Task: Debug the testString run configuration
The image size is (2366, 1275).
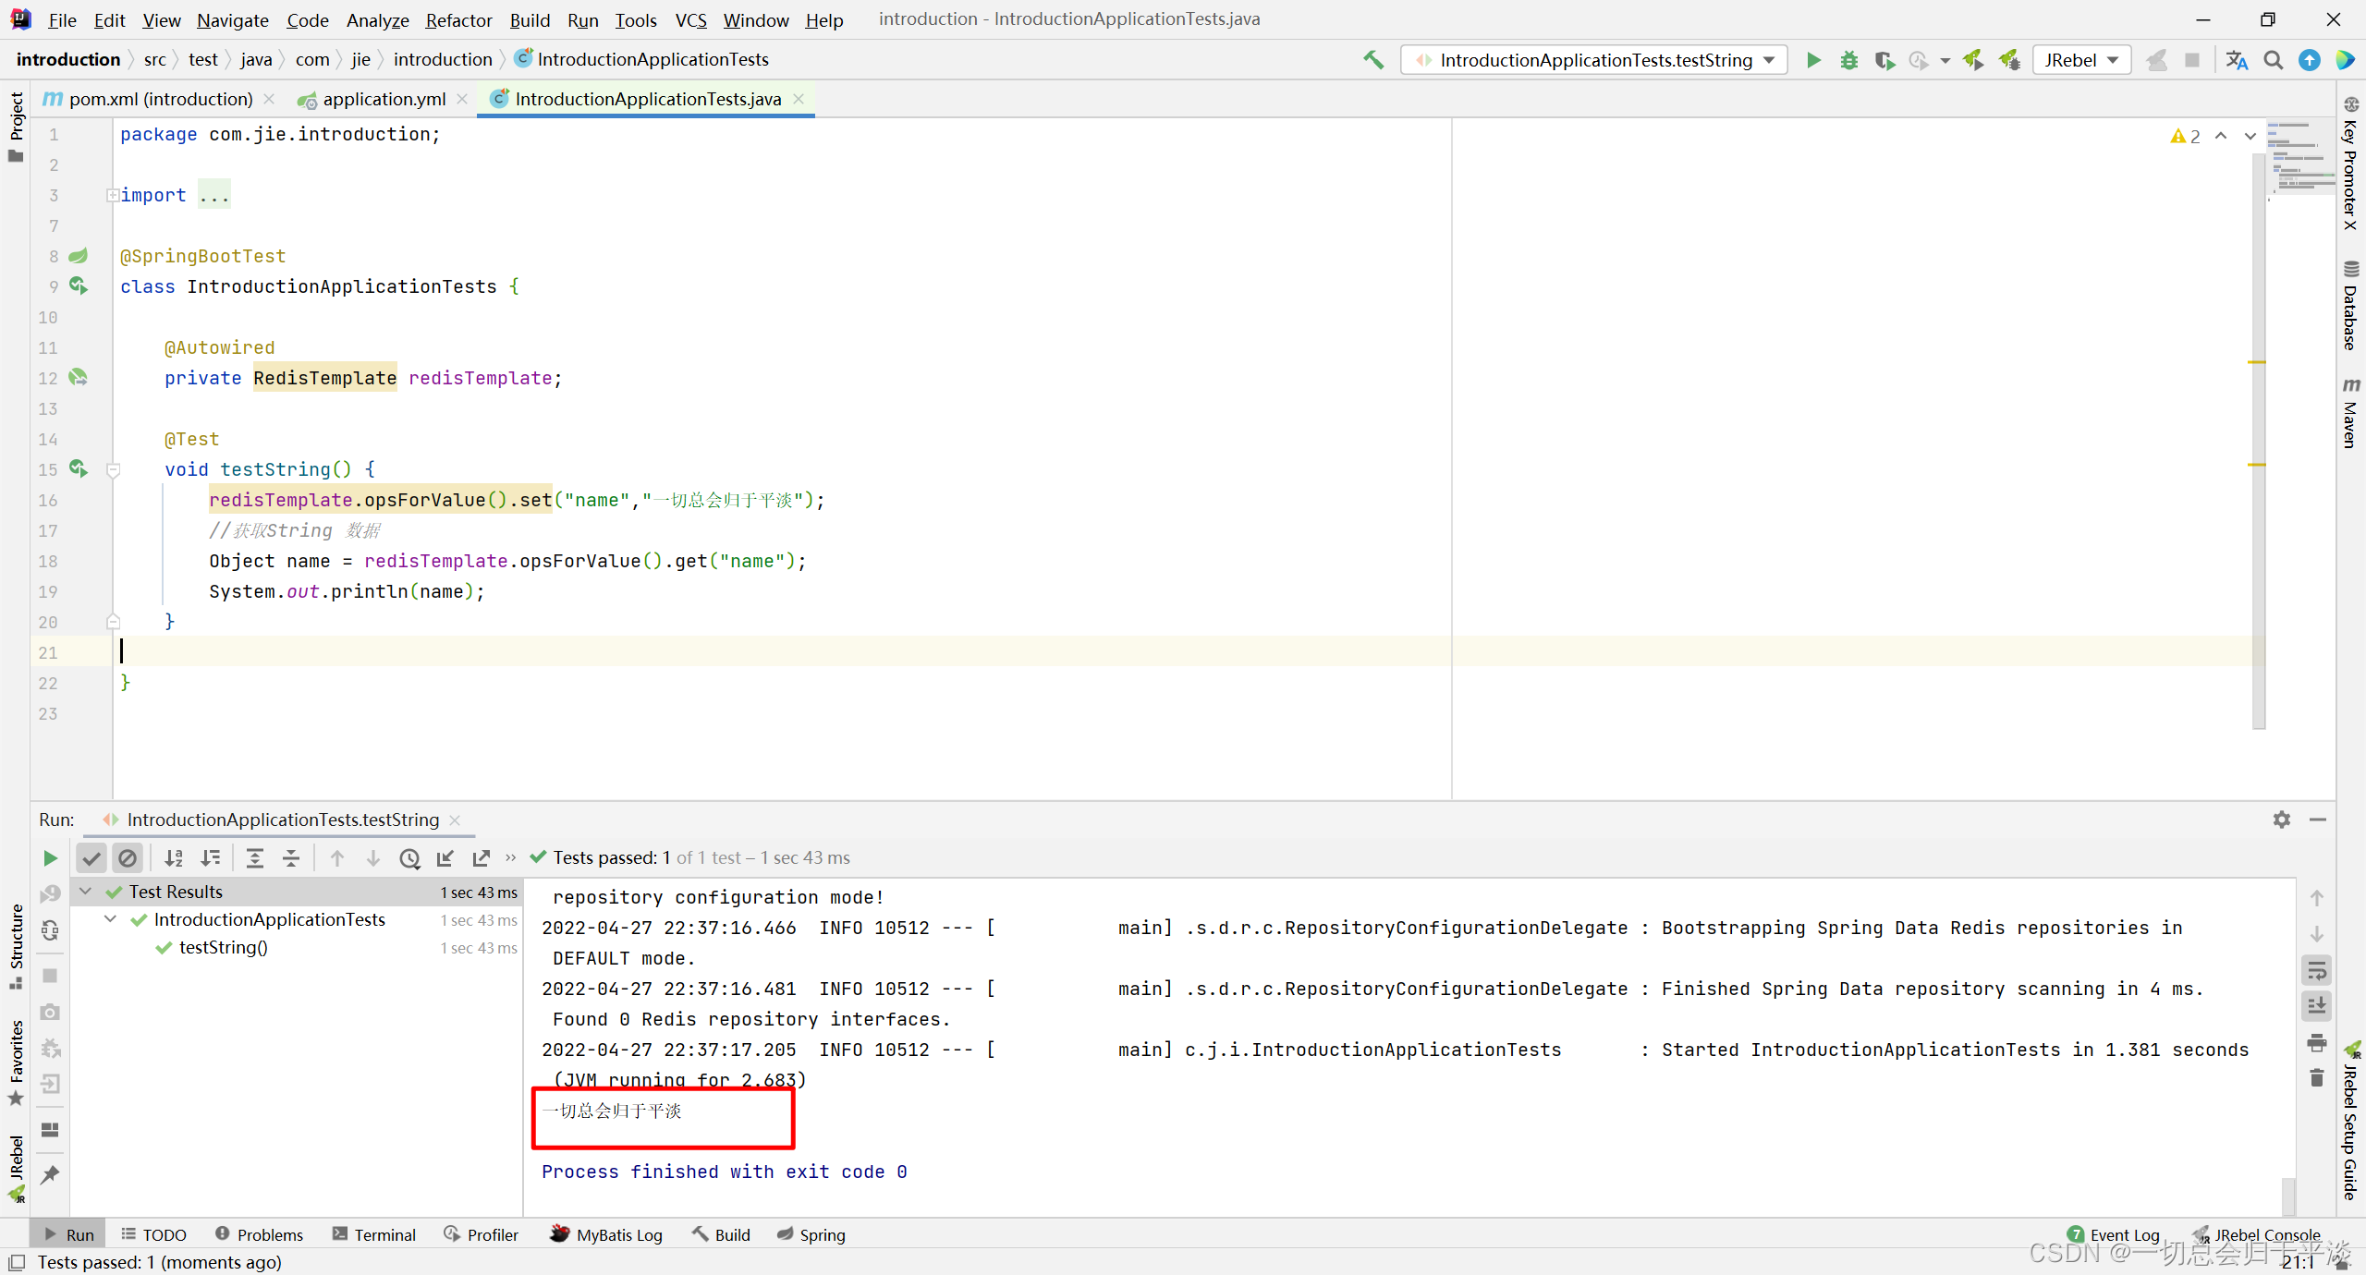Action: pyautogui.click(x=1848, y=59)
